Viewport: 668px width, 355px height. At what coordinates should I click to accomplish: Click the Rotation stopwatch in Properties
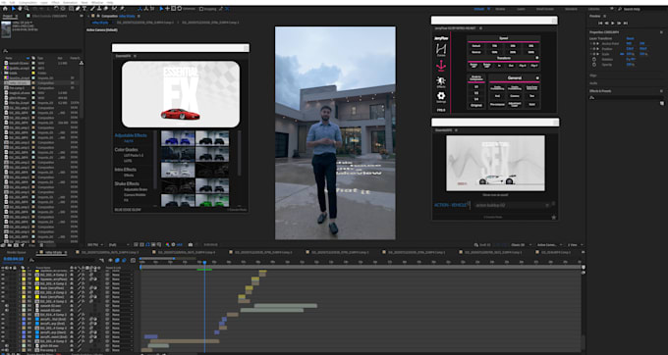(594, 59)
